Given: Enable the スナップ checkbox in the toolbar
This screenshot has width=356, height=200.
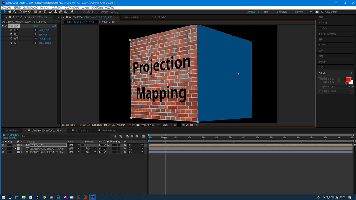Looking at the screenshot, I should 100,12.
